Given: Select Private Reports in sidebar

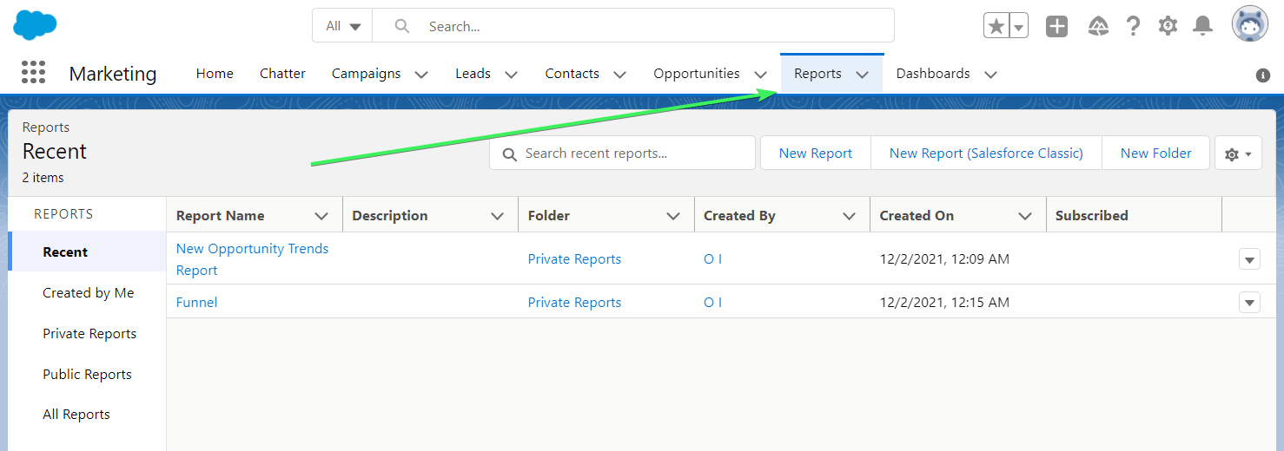Looking at the screenshot, I should click(89, 334).
